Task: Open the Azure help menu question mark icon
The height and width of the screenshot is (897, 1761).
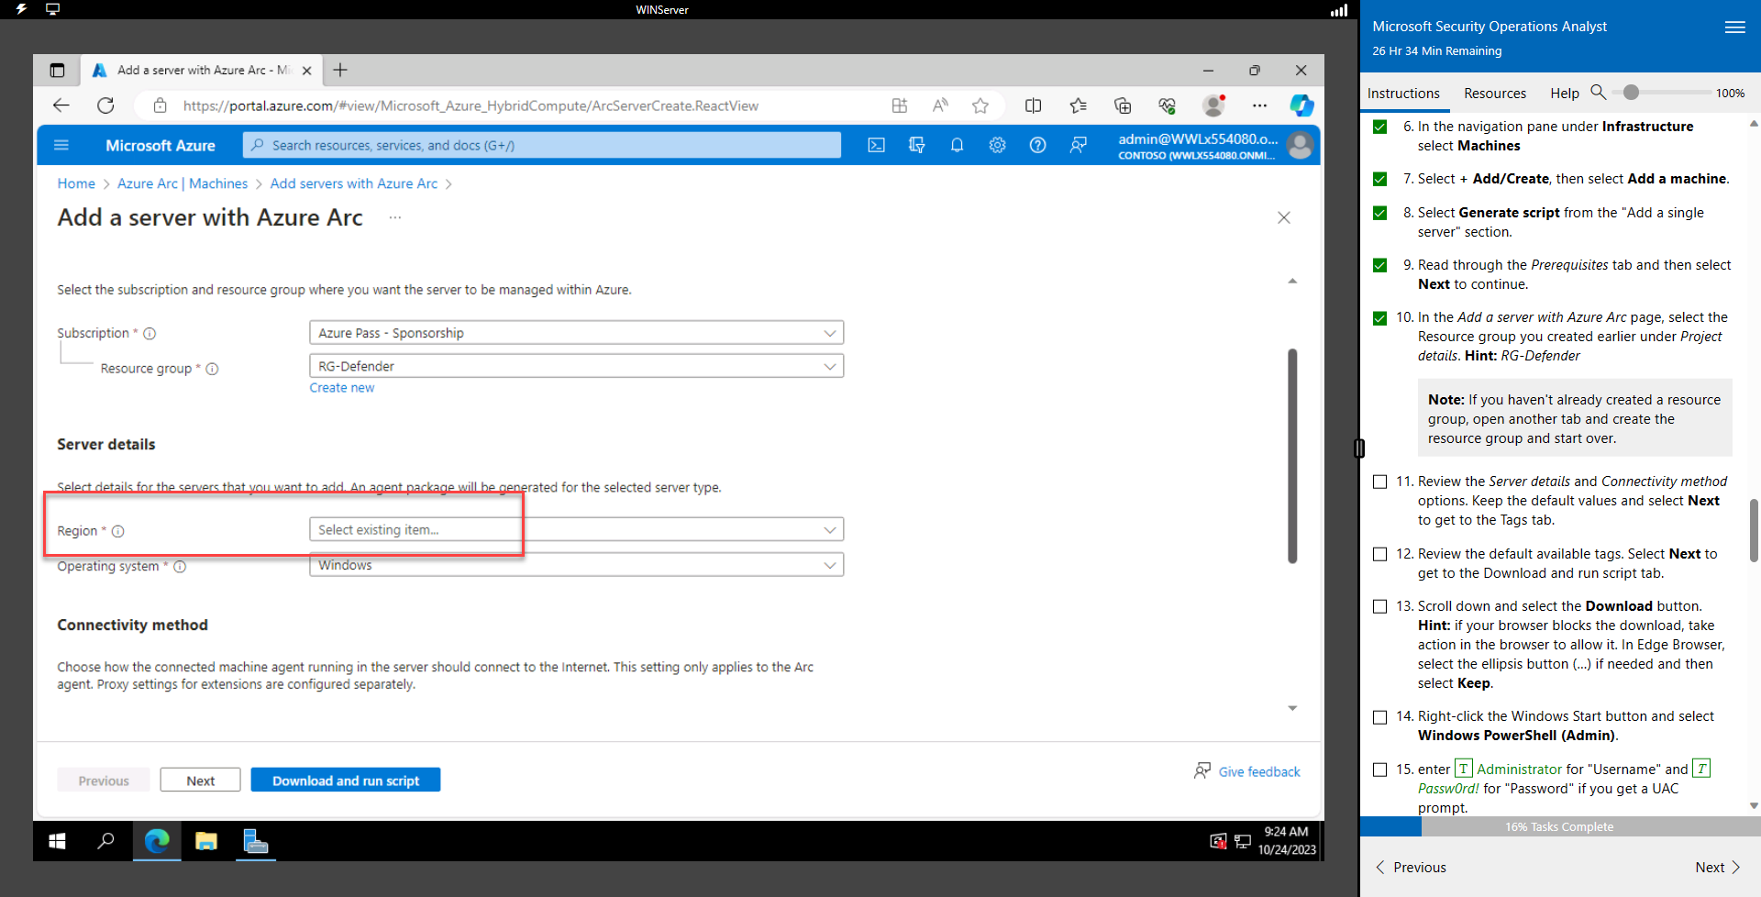Action: point(1037,145)
